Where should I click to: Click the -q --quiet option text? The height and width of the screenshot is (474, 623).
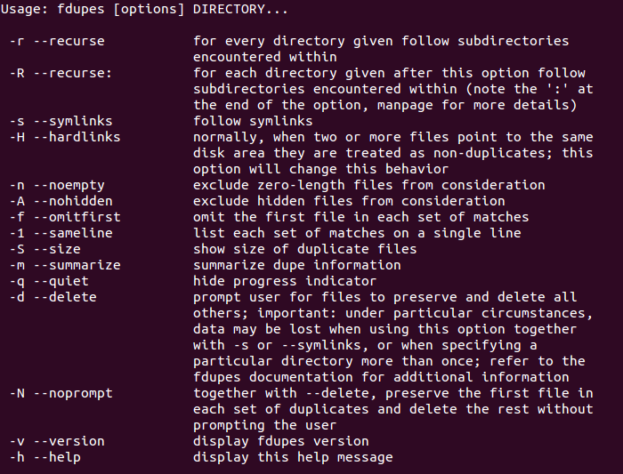click(49, 281)
